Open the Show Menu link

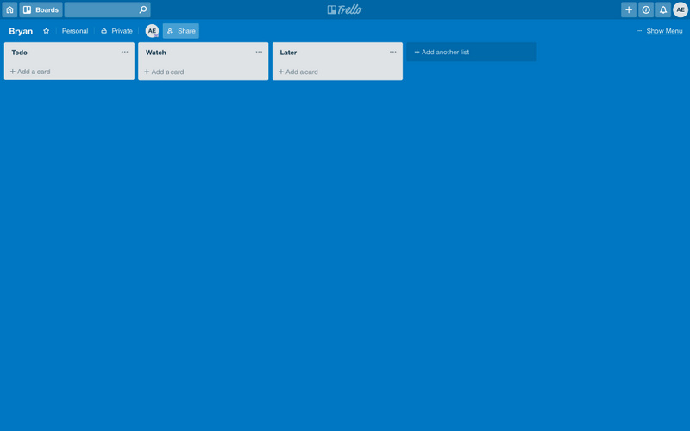pos(664,31)
